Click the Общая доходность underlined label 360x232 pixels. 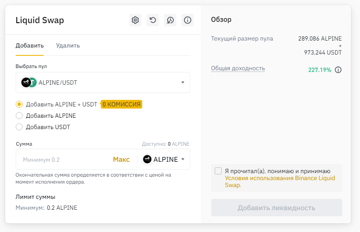point(238,68)
